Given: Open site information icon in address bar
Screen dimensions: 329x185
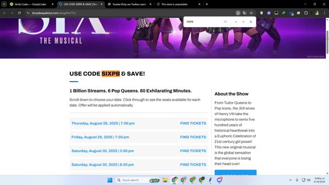Looking at the screenshot, I should point(28,13).
